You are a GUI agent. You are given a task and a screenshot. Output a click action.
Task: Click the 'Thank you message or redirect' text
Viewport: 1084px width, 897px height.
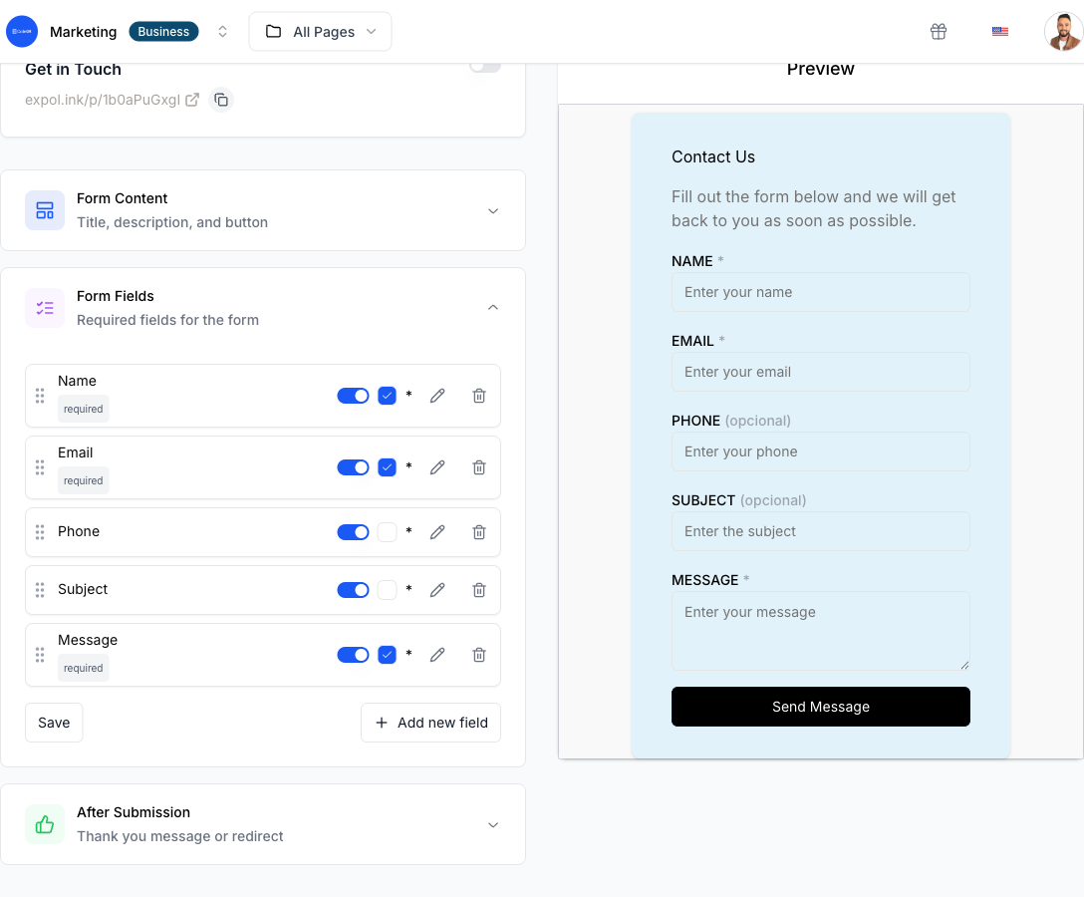[179, 836]
